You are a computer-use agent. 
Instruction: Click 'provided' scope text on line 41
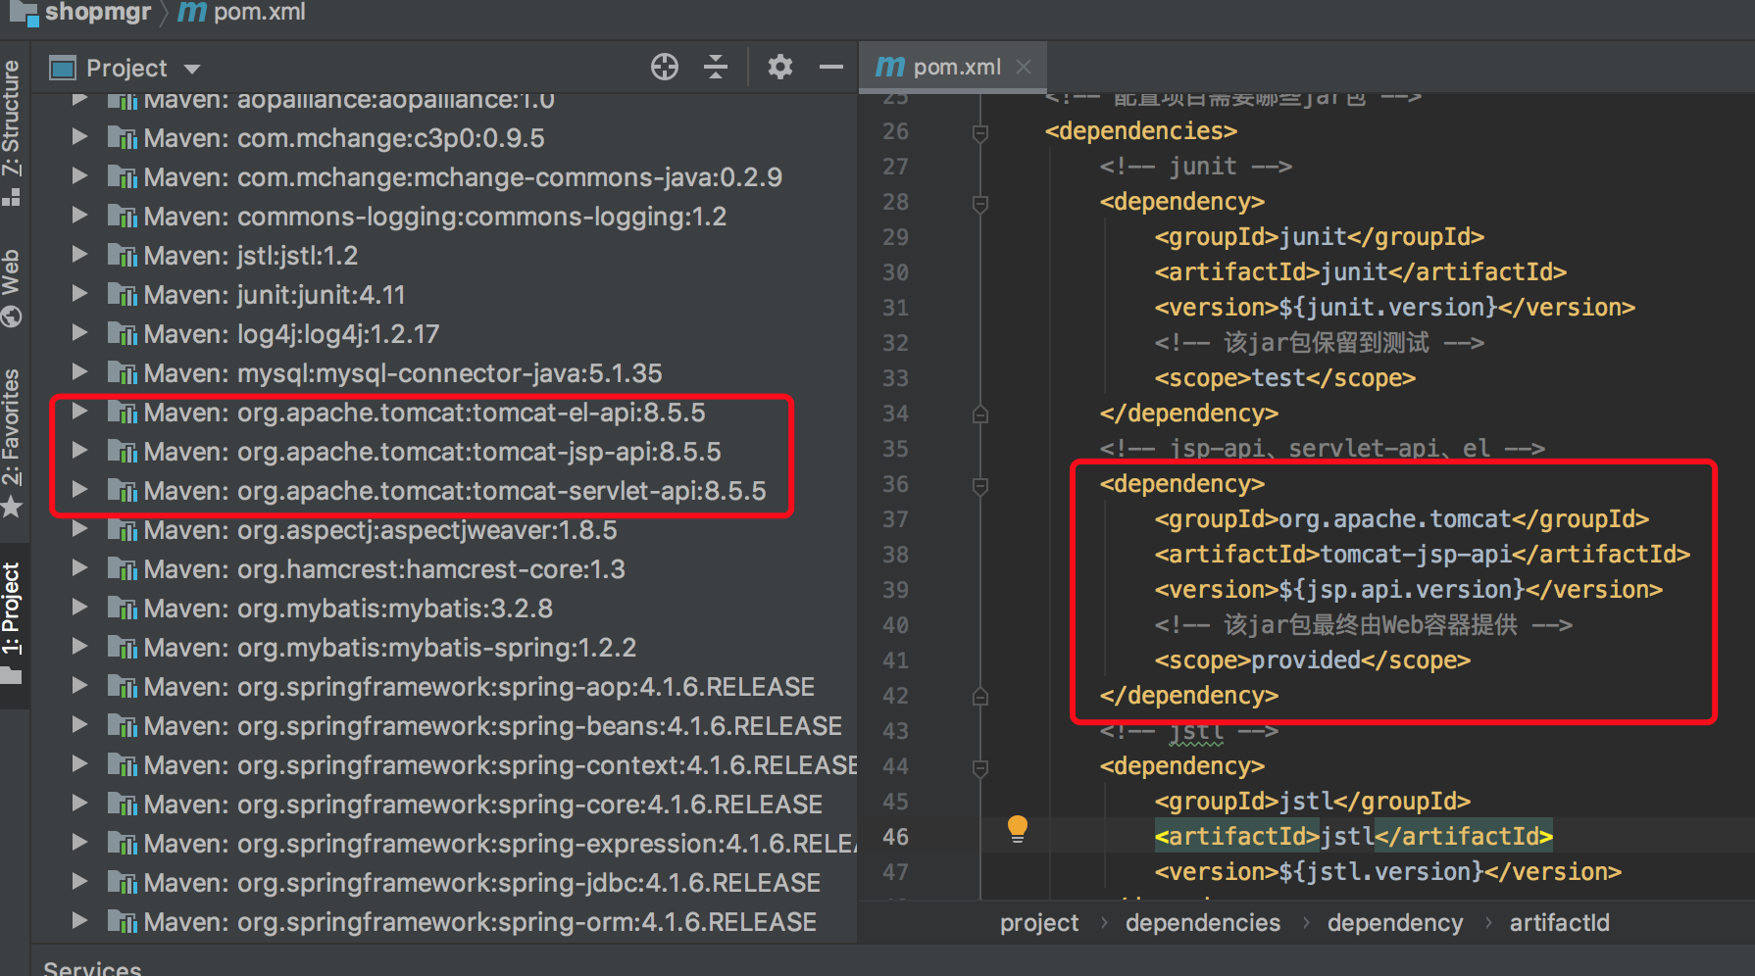(1305, 660)
